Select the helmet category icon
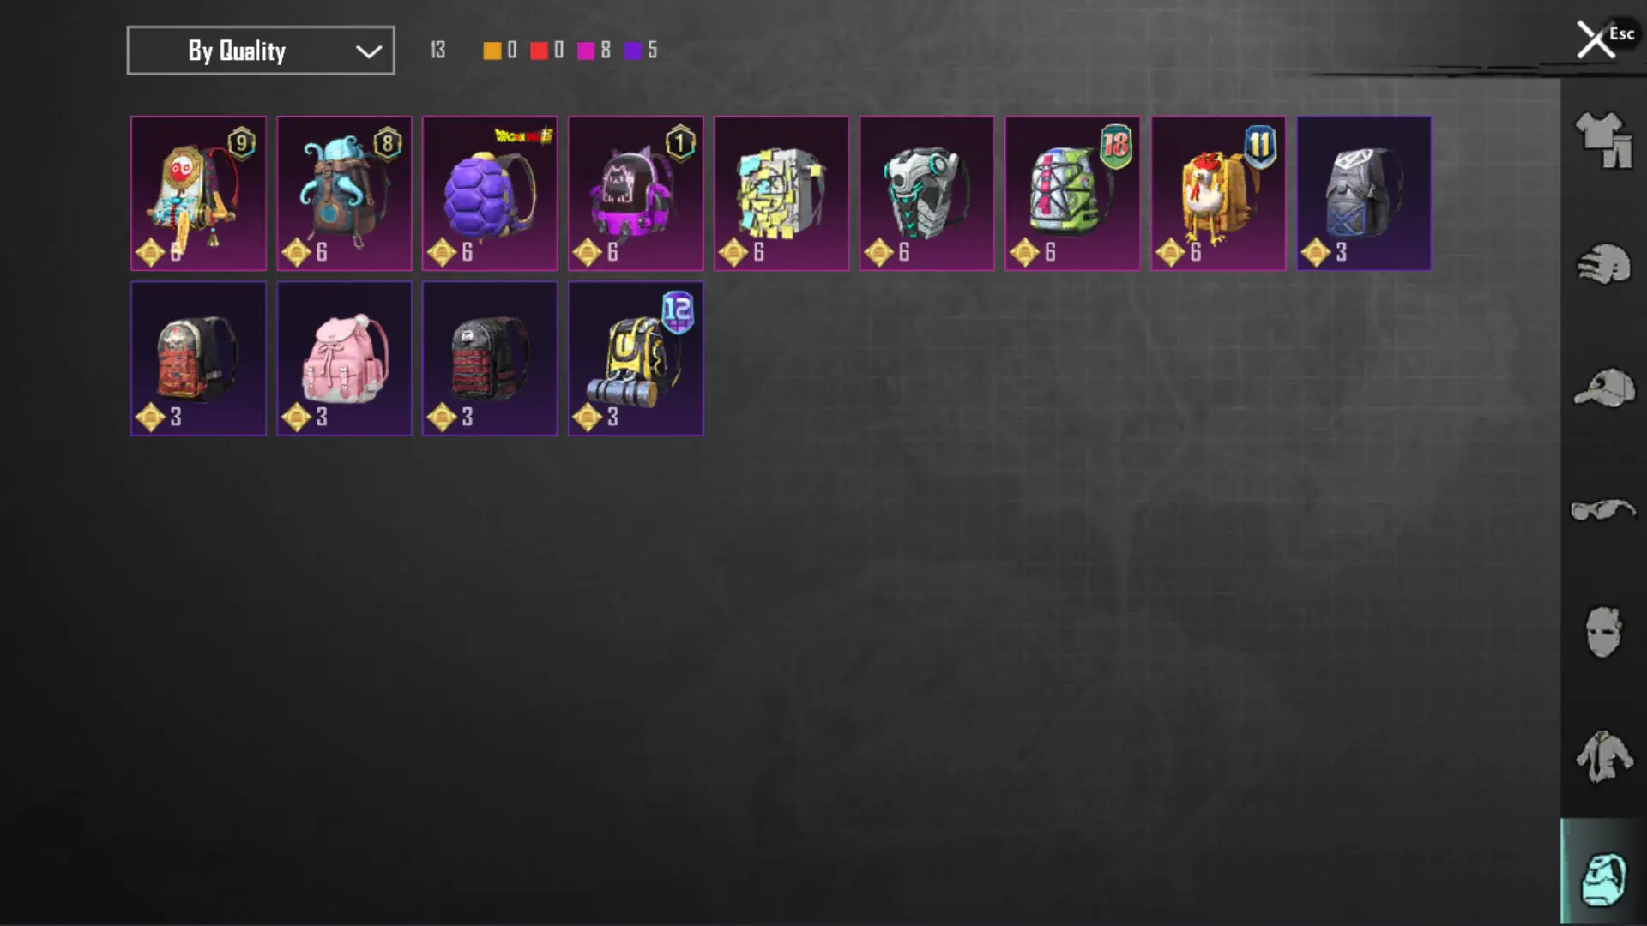 (1603, 264)
